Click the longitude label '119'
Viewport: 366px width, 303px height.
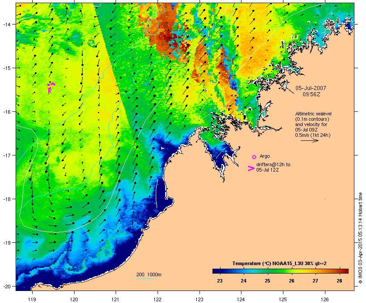pyautogui.click(x=32, y=299)
